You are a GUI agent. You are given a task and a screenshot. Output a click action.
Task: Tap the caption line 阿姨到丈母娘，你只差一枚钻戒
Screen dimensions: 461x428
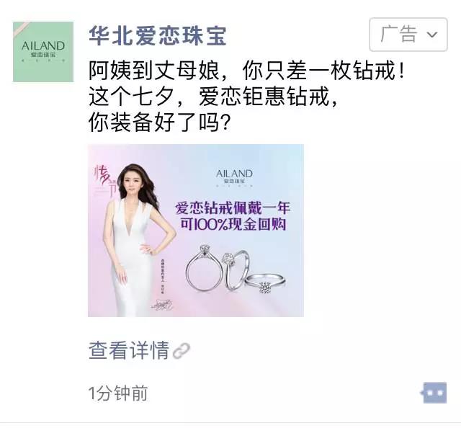[247, 71]
